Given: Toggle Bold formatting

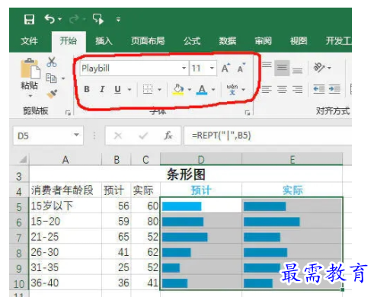Looking at the screenshot, I should click(x=87, y=89).
